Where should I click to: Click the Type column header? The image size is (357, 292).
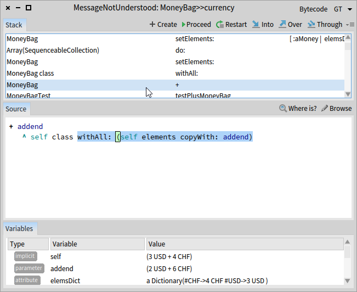click(28, 244)
